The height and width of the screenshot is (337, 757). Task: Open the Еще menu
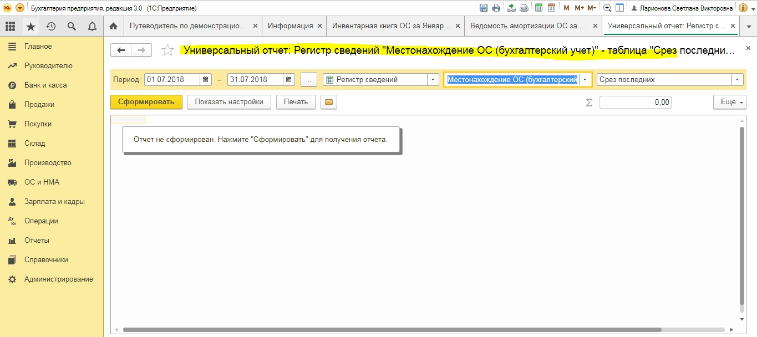coord(729,102)
